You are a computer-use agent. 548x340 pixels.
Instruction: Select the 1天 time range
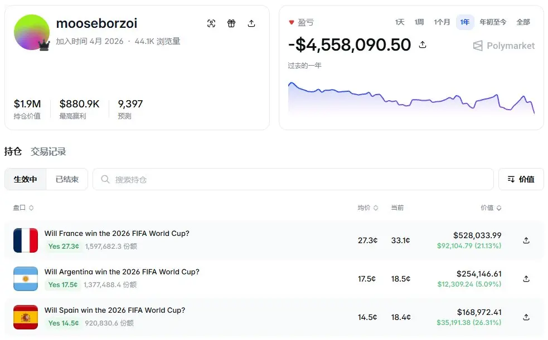[x=400, y=22]
